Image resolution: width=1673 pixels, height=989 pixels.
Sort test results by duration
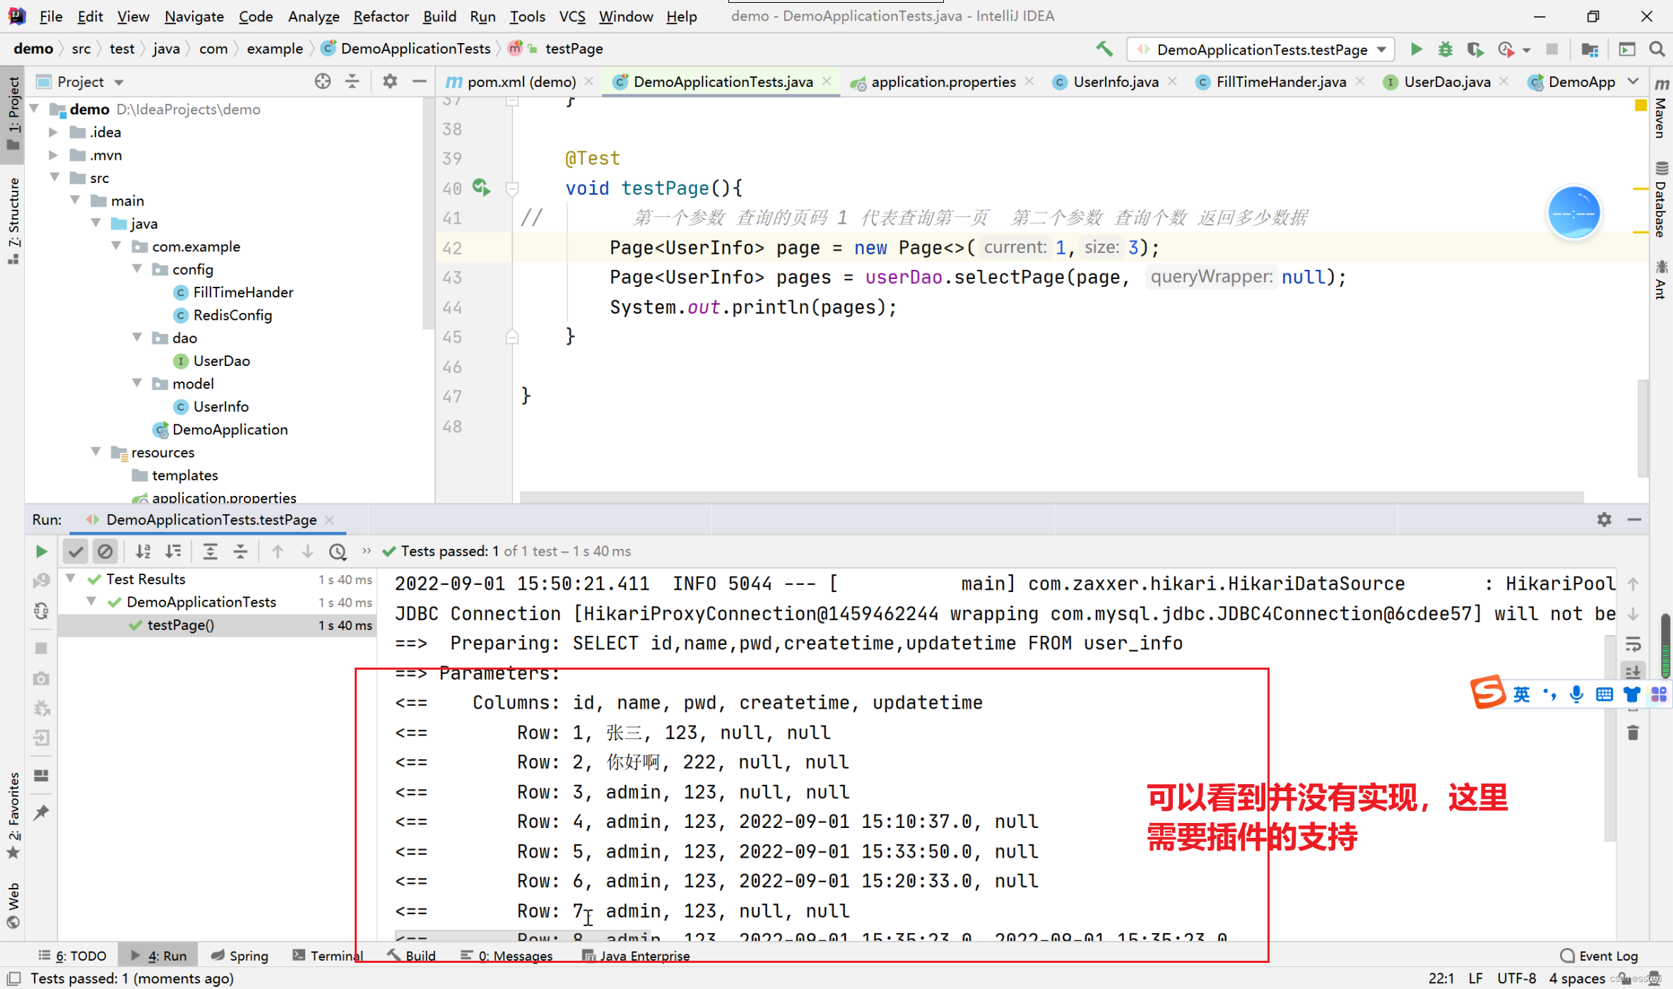[173, 551]
